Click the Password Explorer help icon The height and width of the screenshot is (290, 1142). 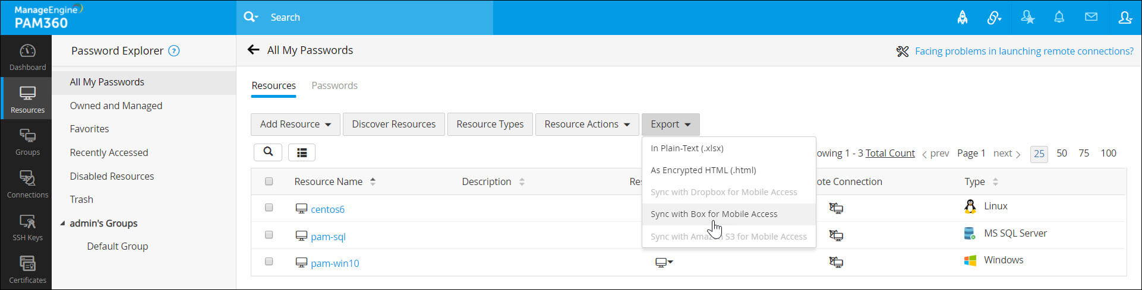tap(174, 51)
